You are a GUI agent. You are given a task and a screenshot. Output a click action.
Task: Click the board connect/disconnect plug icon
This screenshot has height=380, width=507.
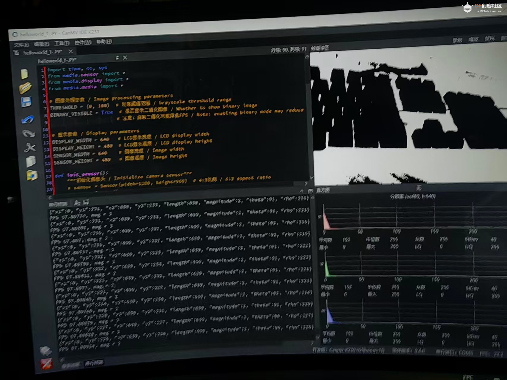click(x=45, y=351)
